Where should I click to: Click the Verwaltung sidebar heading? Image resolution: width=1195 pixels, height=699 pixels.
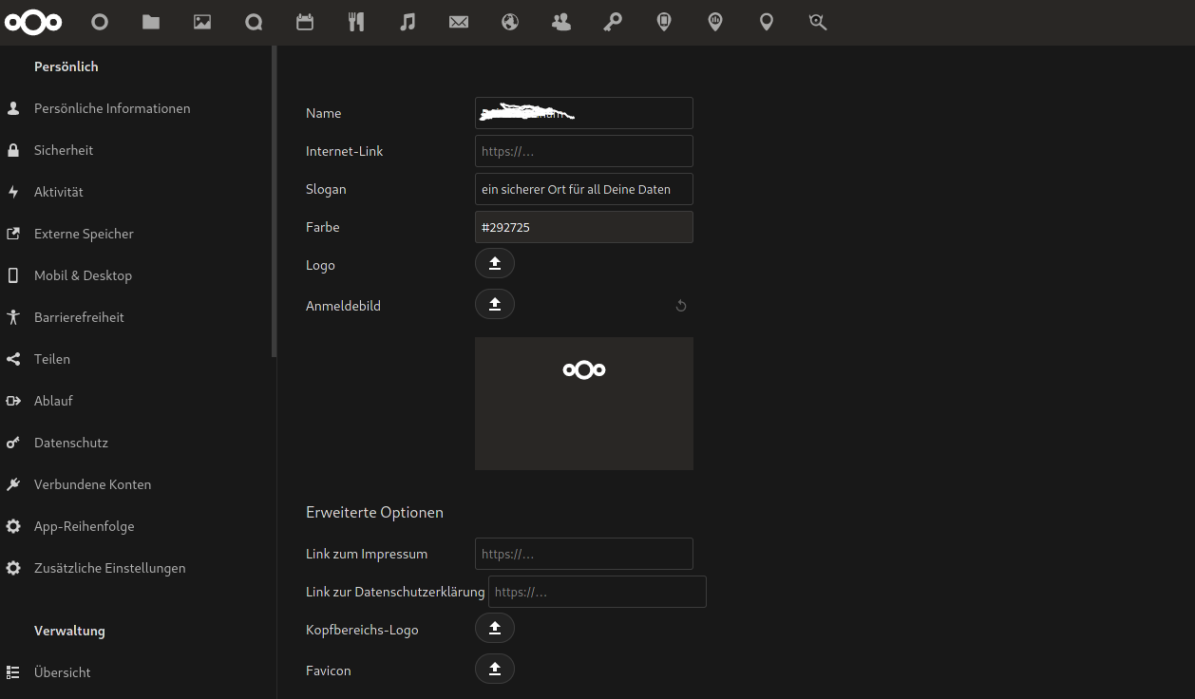point(69,631)
